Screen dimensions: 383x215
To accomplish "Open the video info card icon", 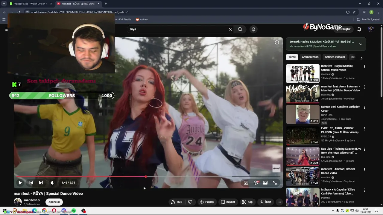I will point(277,42).
